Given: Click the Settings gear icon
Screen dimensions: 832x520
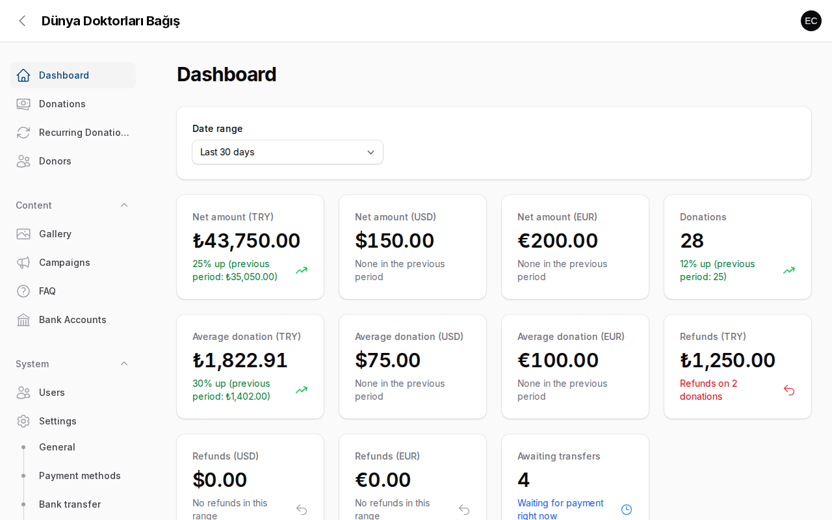Looking at the screenshot, I should coord(23,421).
